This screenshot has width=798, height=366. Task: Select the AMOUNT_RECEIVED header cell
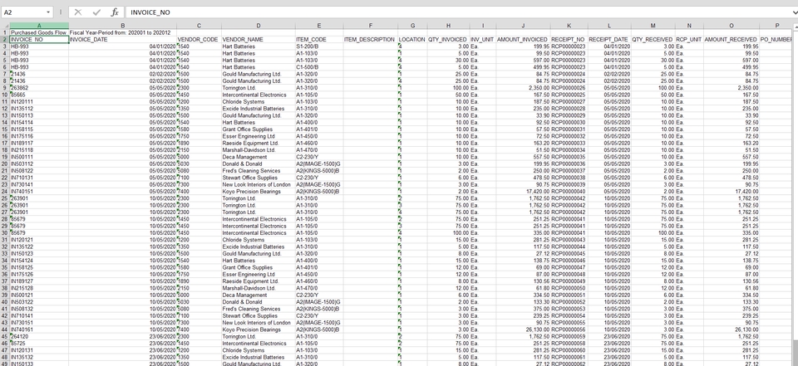[x=731, y=39]
